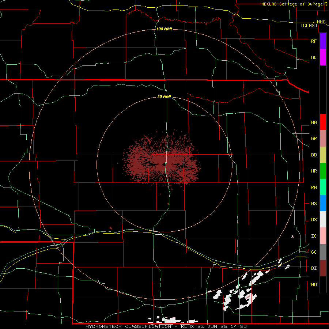Select the GC legend label
This screenshot has height=329, width=329.
314,252
